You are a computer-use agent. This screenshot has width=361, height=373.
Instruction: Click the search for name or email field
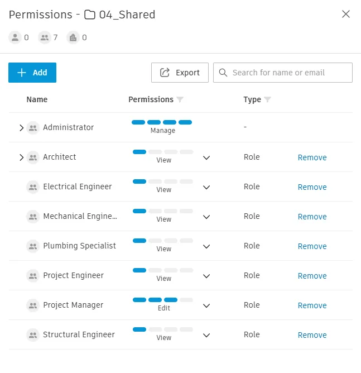click(x=283, y=73)
